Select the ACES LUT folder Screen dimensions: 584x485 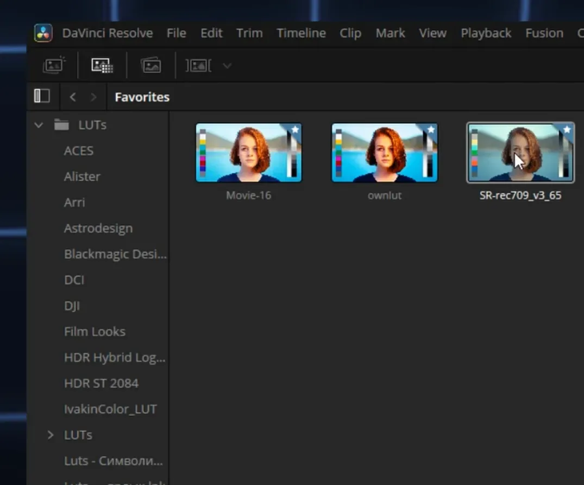(x=79, y=151)
